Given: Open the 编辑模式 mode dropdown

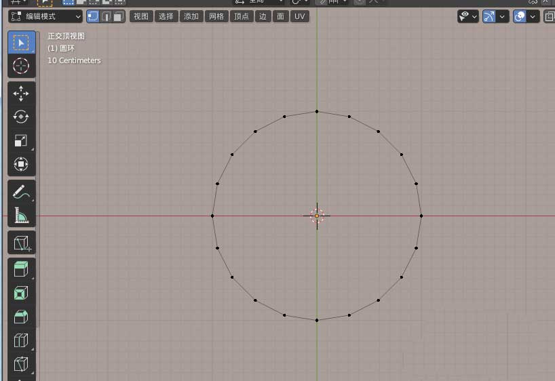Looking at the screenshot, I should pyautogui.click(x=45, y=16).
